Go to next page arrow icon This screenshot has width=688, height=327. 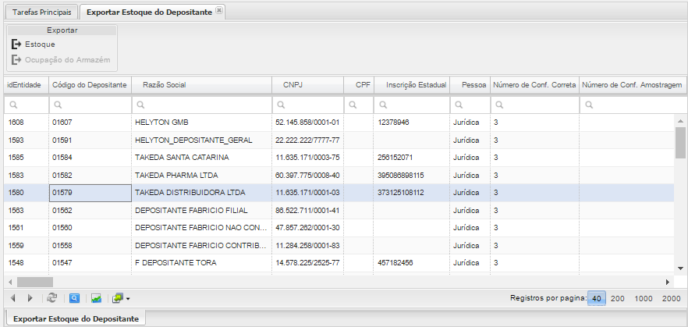[x=30, y=298]
